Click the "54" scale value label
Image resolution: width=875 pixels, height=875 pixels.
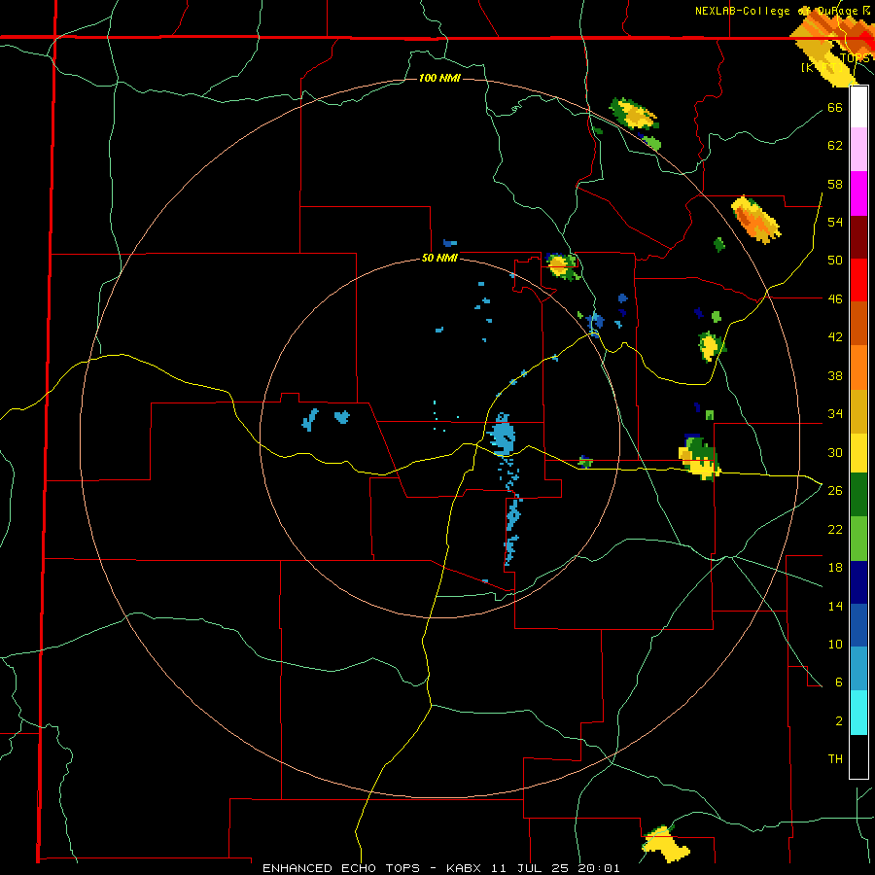[835, 222]
